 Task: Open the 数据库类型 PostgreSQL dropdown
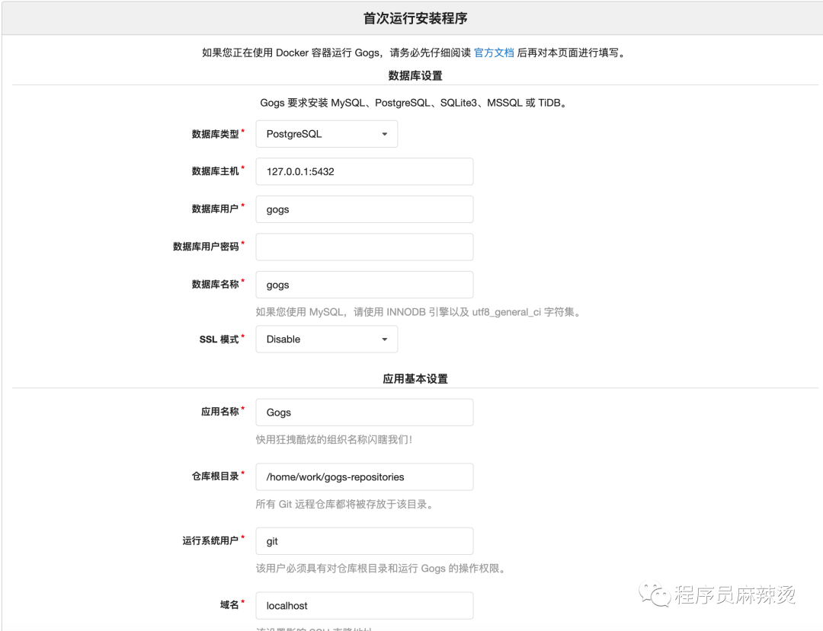[326, 134]
